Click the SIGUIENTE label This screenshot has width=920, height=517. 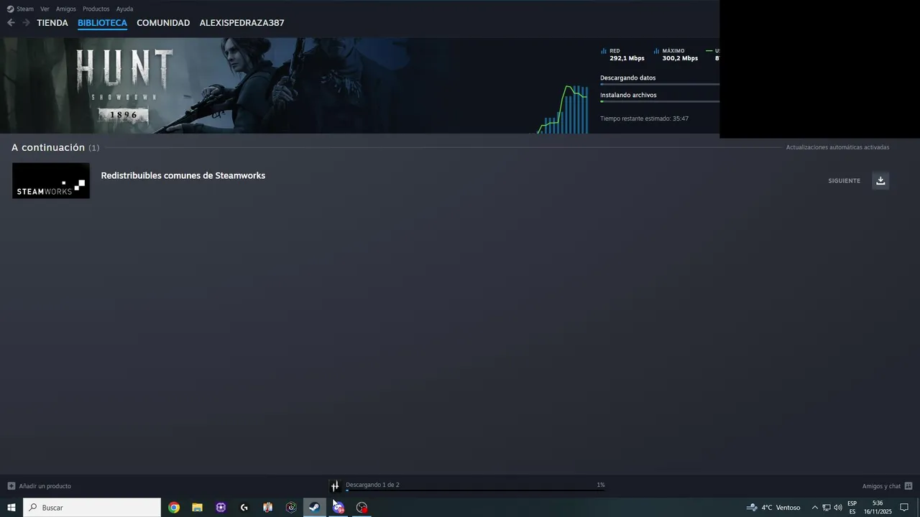tap(844, 181)
